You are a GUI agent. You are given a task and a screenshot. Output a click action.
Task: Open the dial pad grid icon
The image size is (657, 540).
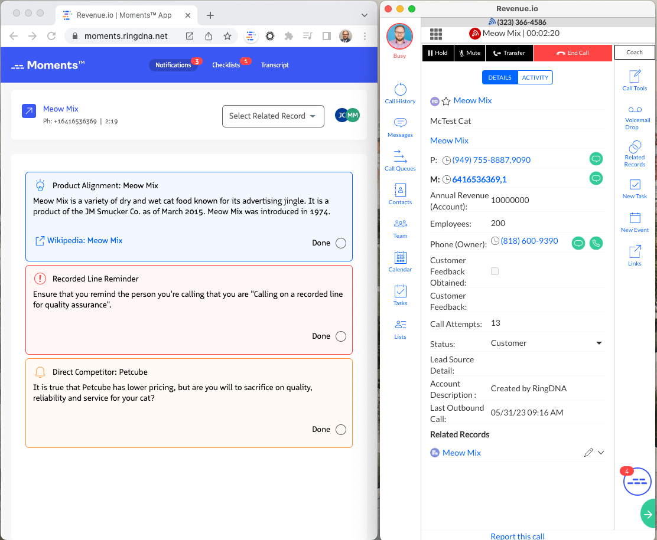pos(436,34)
